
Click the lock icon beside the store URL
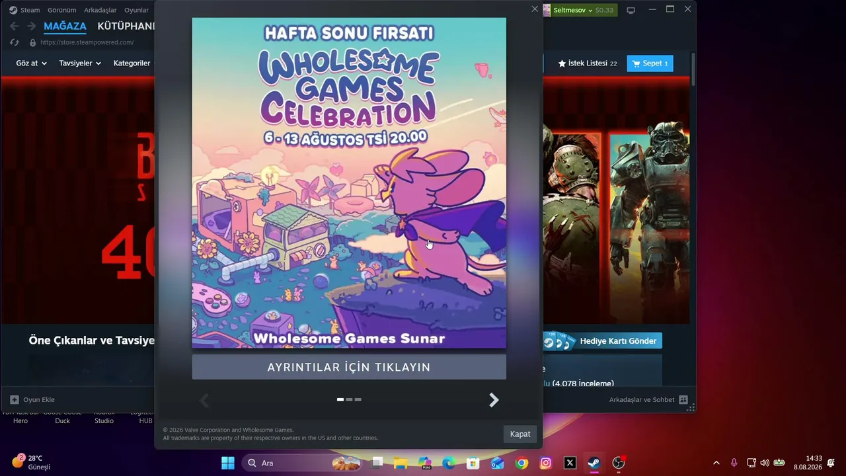coord(32,42)
